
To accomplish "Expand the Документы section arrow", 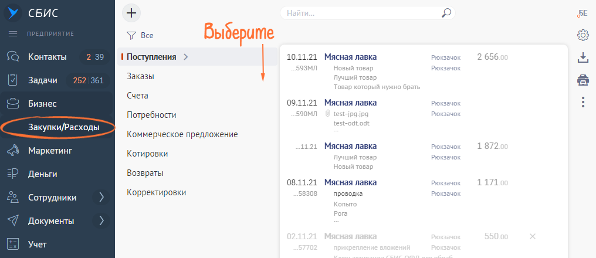I will coord(101,221).
